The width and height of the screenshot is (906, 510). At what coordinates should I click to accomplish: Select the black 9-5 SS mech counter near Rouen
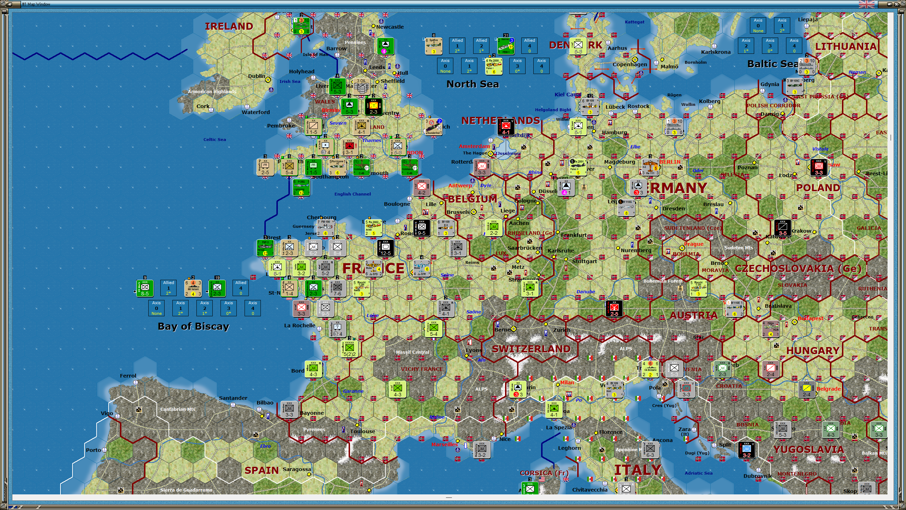(x=422, y=228)
